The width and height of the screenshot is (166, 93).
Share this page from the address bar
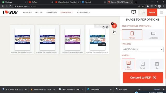[x=139, y=6]
